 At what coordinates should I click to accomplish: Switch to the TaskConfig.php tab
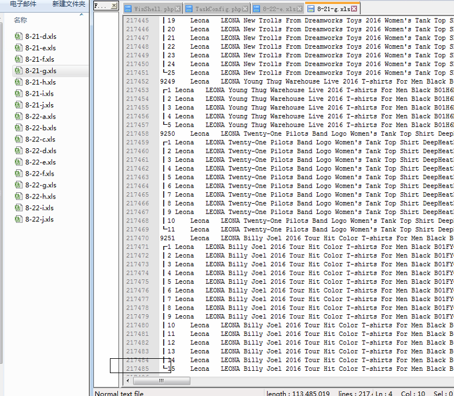(218, 9)
